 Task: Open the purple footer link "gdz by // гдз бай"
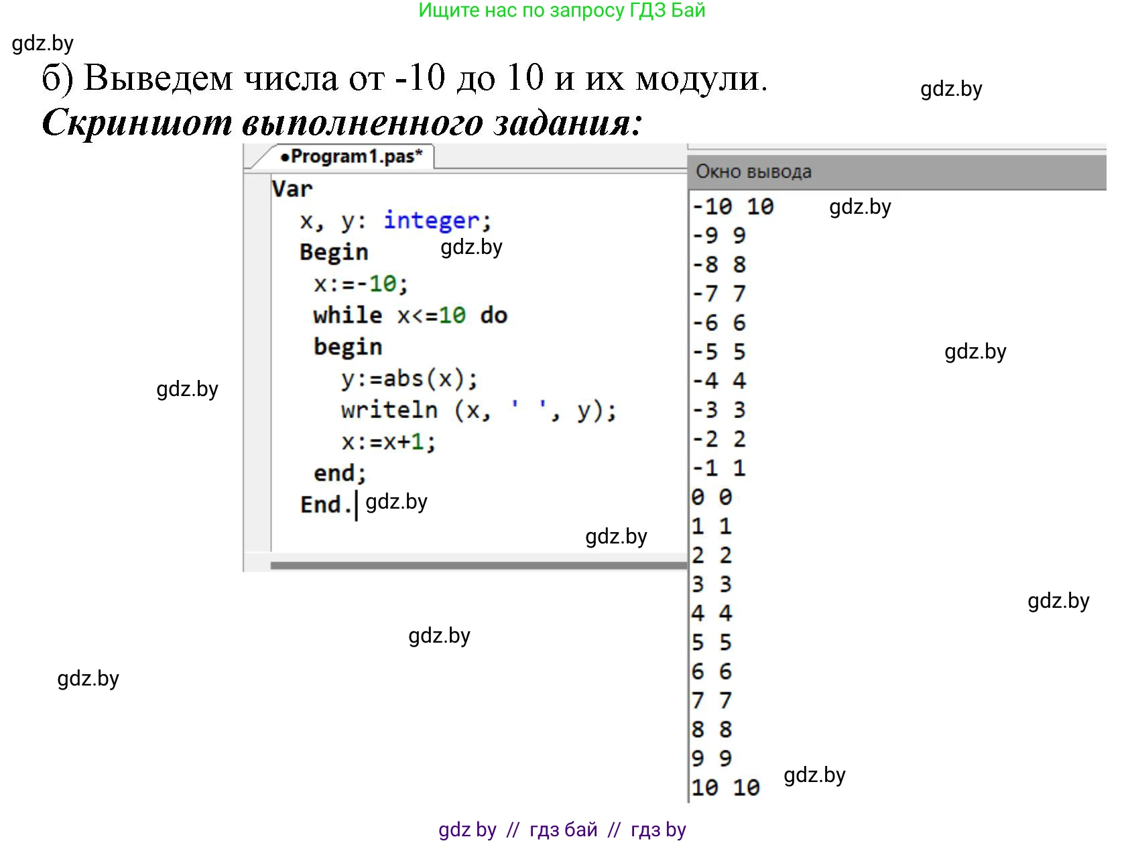click(x=562, y=830)
